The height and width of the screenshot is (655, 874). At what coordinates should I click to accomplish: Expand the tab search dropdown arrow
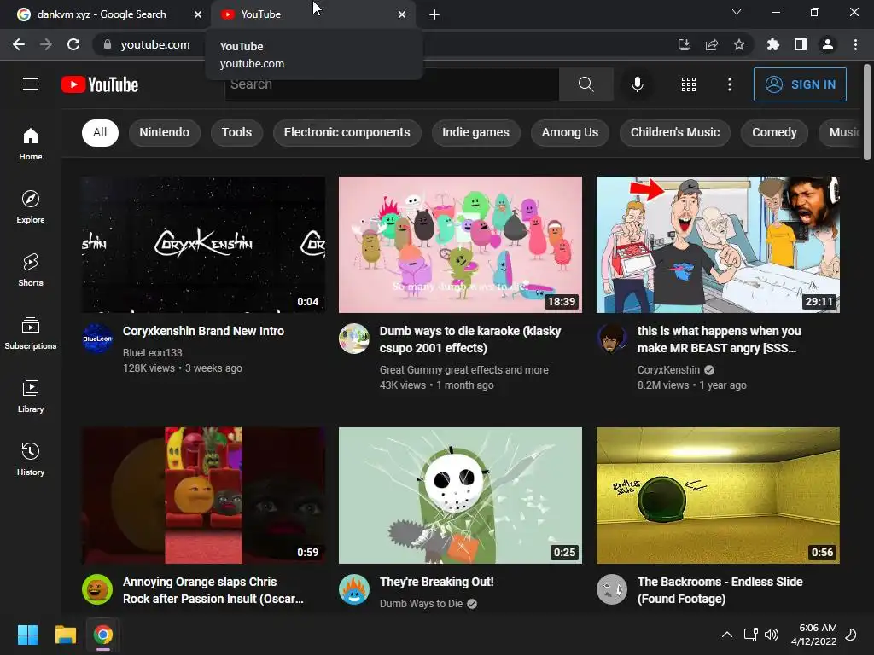[x=737, y=12]
